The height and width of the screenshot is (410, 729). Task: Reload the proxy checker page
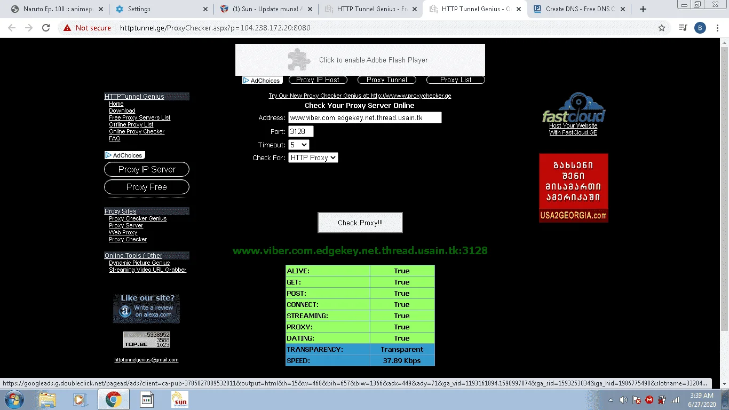point(46,28)
